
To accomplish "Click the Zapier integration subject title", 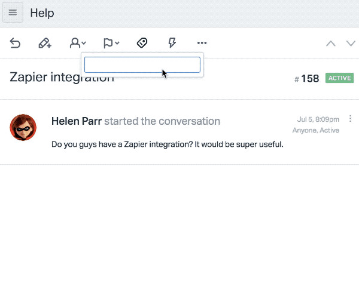I will pyautogui.click(x=62, y=77).
